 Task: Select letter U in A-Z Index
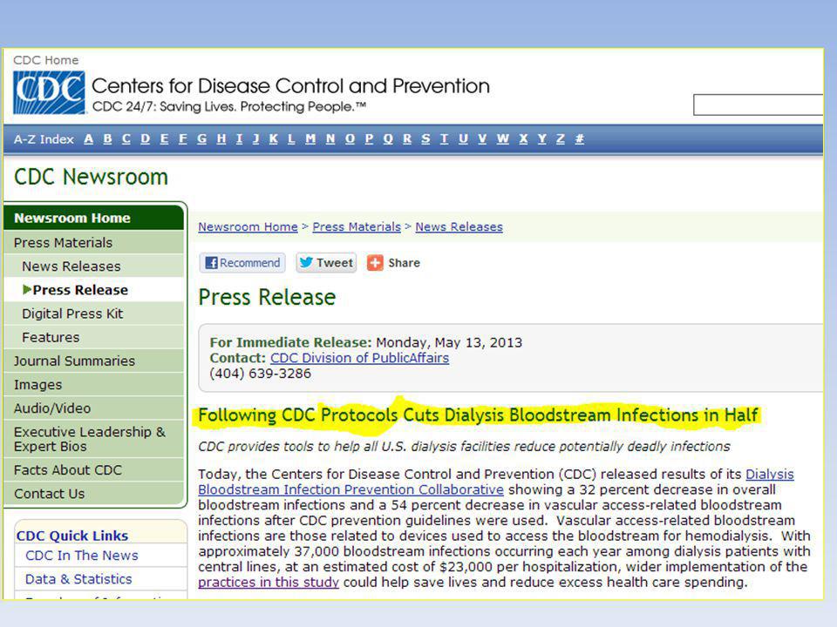click(463, 139)
